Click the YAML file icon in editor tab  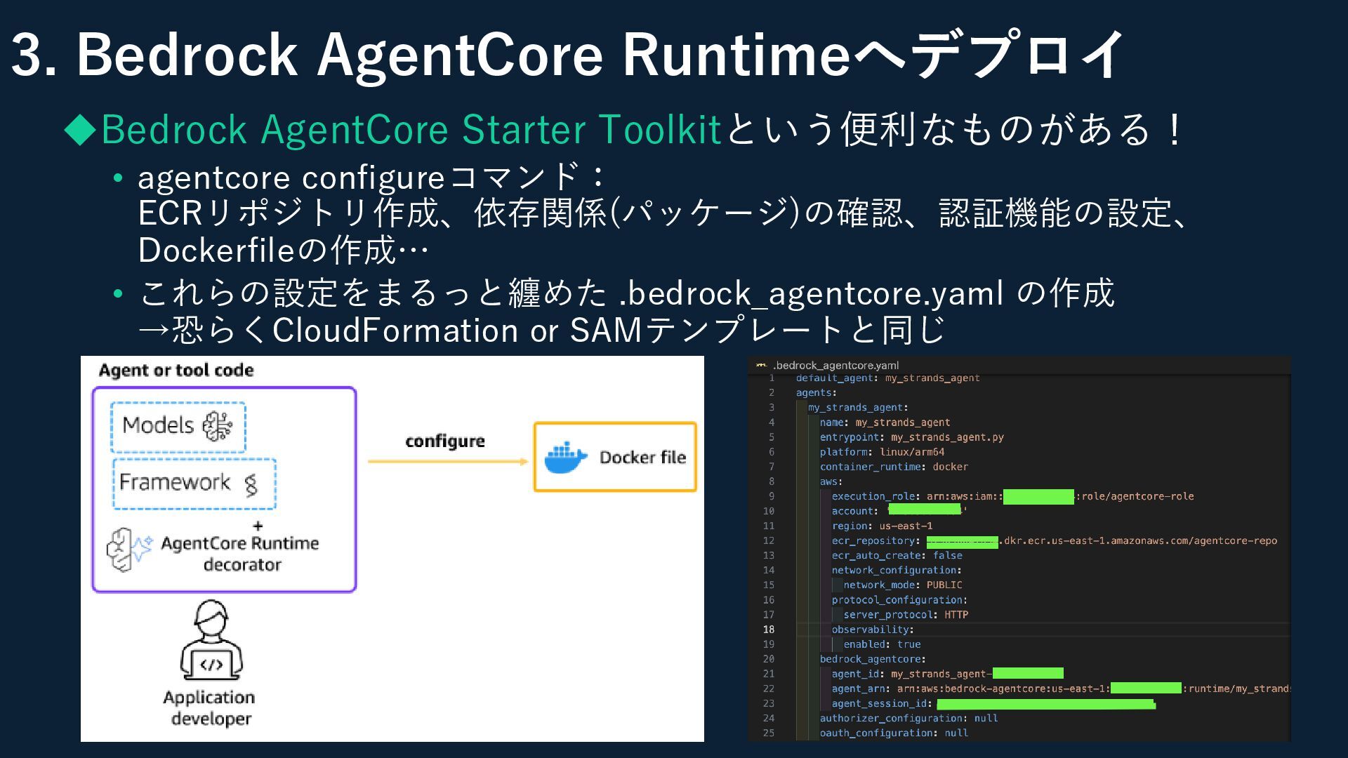(761, 365)
